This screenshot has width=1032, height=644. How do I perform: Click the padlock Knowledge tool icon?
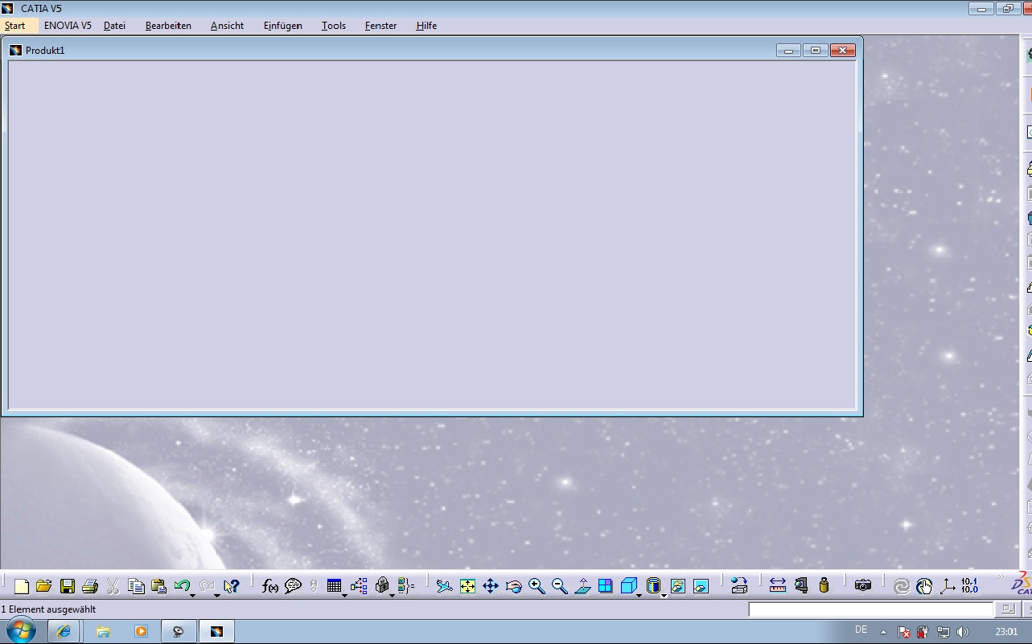[x=382, y=586]
